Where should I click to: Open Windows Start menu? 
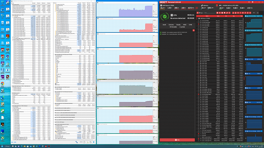[x=2, y=146]
